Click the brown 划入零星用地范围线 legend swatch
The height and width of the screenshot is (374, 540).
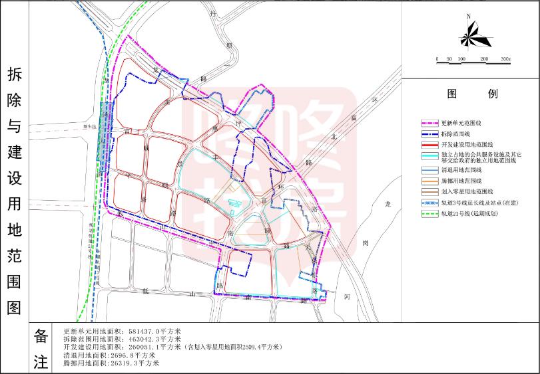coord(429,191)
